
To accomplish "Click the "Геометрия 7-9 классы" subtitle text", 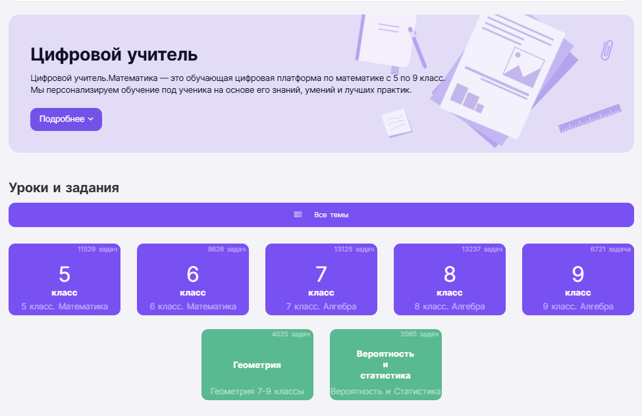I will [x=257, y=392].
